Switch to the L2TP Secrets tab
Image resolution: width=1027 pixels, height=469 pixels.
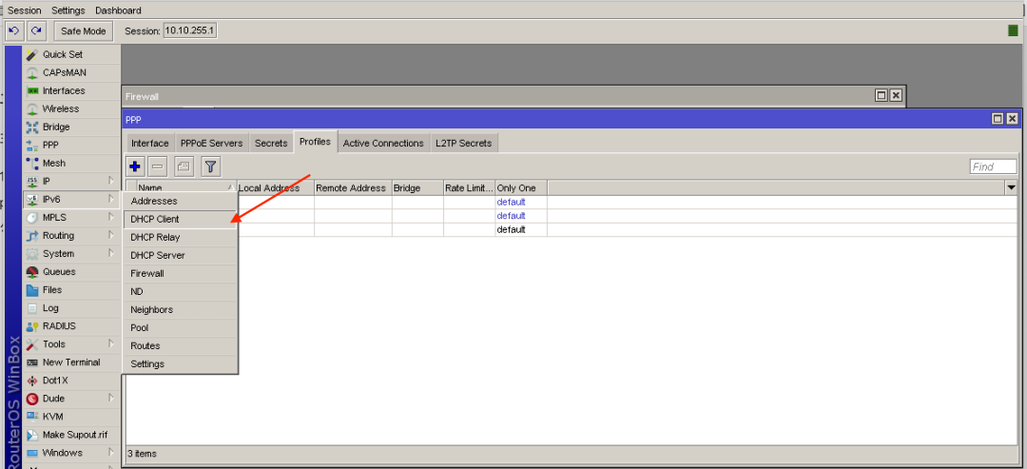point(464,144)
